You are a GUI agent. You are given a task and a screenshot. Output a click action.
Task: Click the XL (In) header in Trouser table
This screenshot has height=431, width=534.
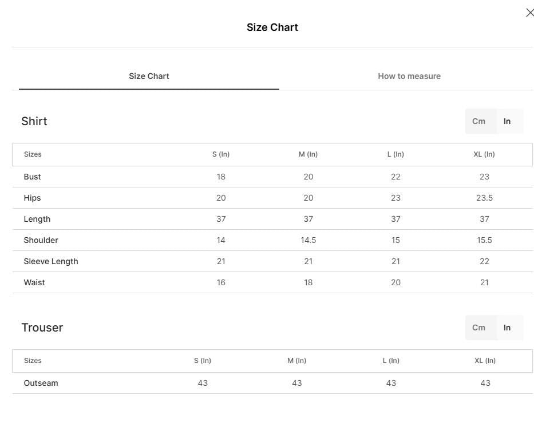(485, 361)
